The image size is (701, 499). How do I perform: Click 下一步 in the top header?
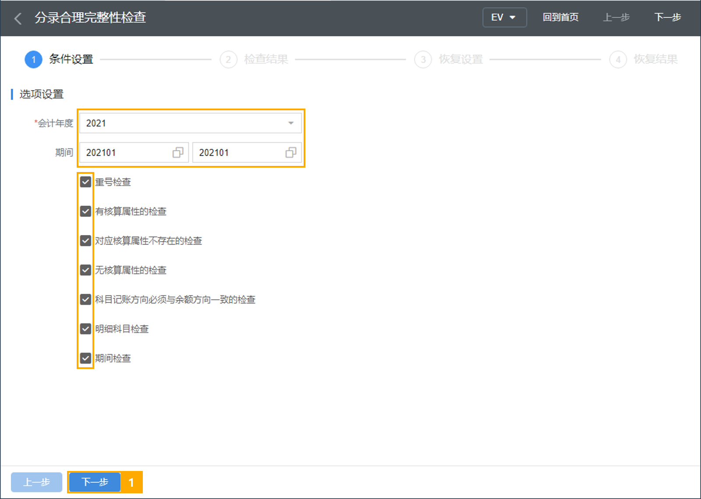click(x=667, y=18)
